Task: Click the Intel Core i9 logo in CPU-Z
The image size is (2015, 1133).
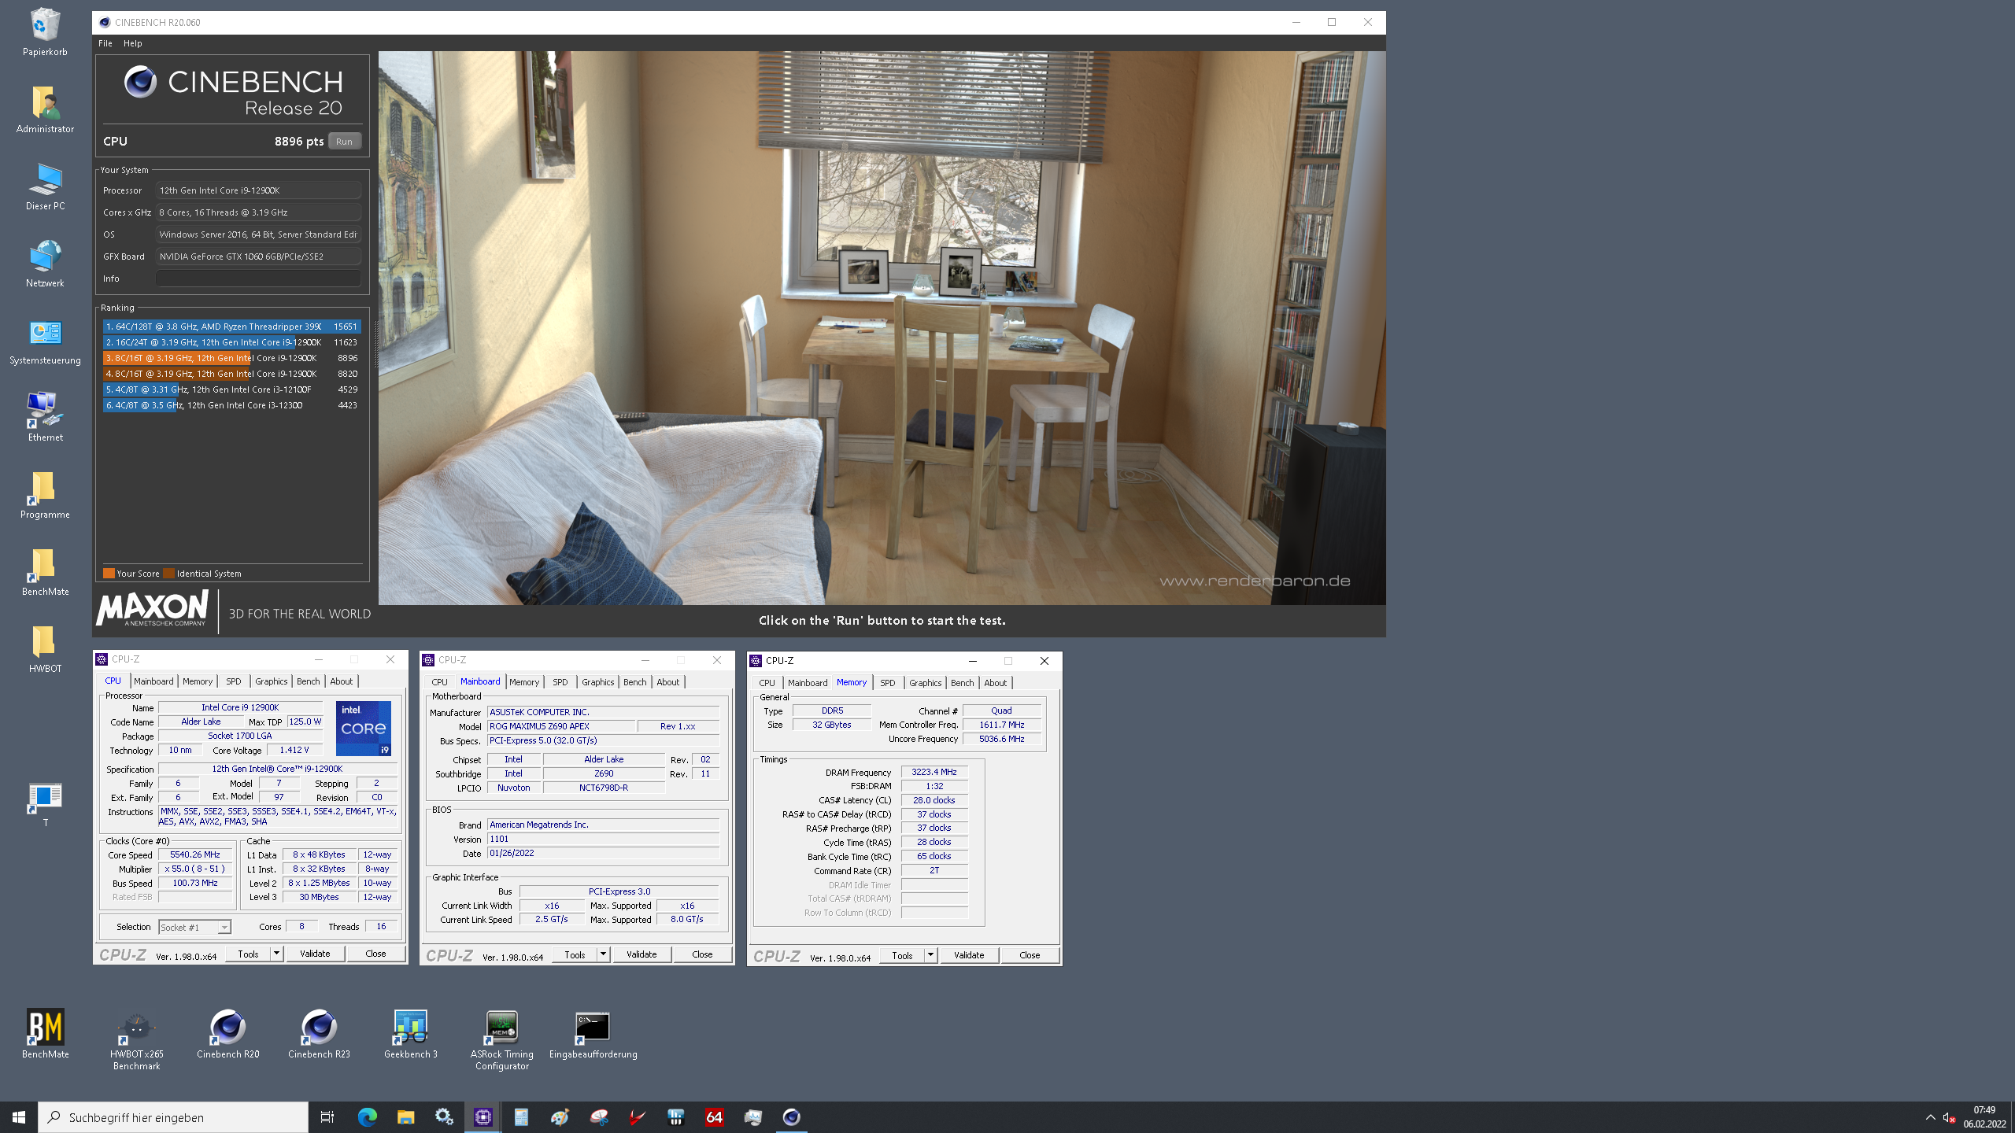Action: coord(363,728)
